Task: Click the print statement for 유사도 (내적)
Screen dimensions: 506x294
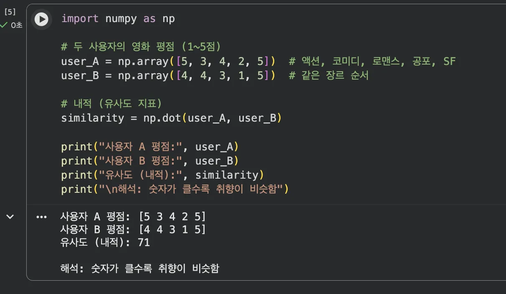Action: pyautogui.click(x=163, y=175)
